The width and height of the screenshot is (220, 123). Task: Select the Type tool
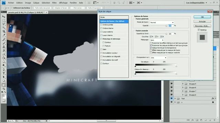pyautogui.click(x=4, y=73)
